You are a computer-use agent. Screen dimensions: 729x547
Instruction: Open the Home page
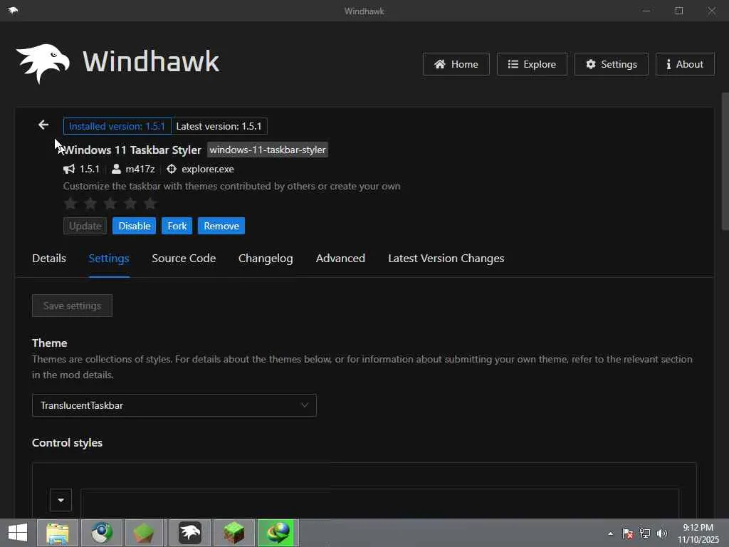click(x=456, y=64)
